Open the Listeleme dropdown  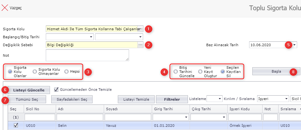click(220, 99)
